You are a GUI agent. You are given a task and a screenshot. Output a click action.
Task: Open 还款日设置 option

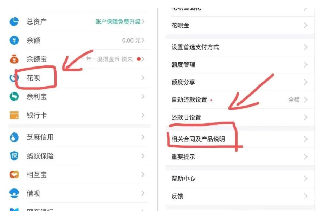[x=186, y=117]
